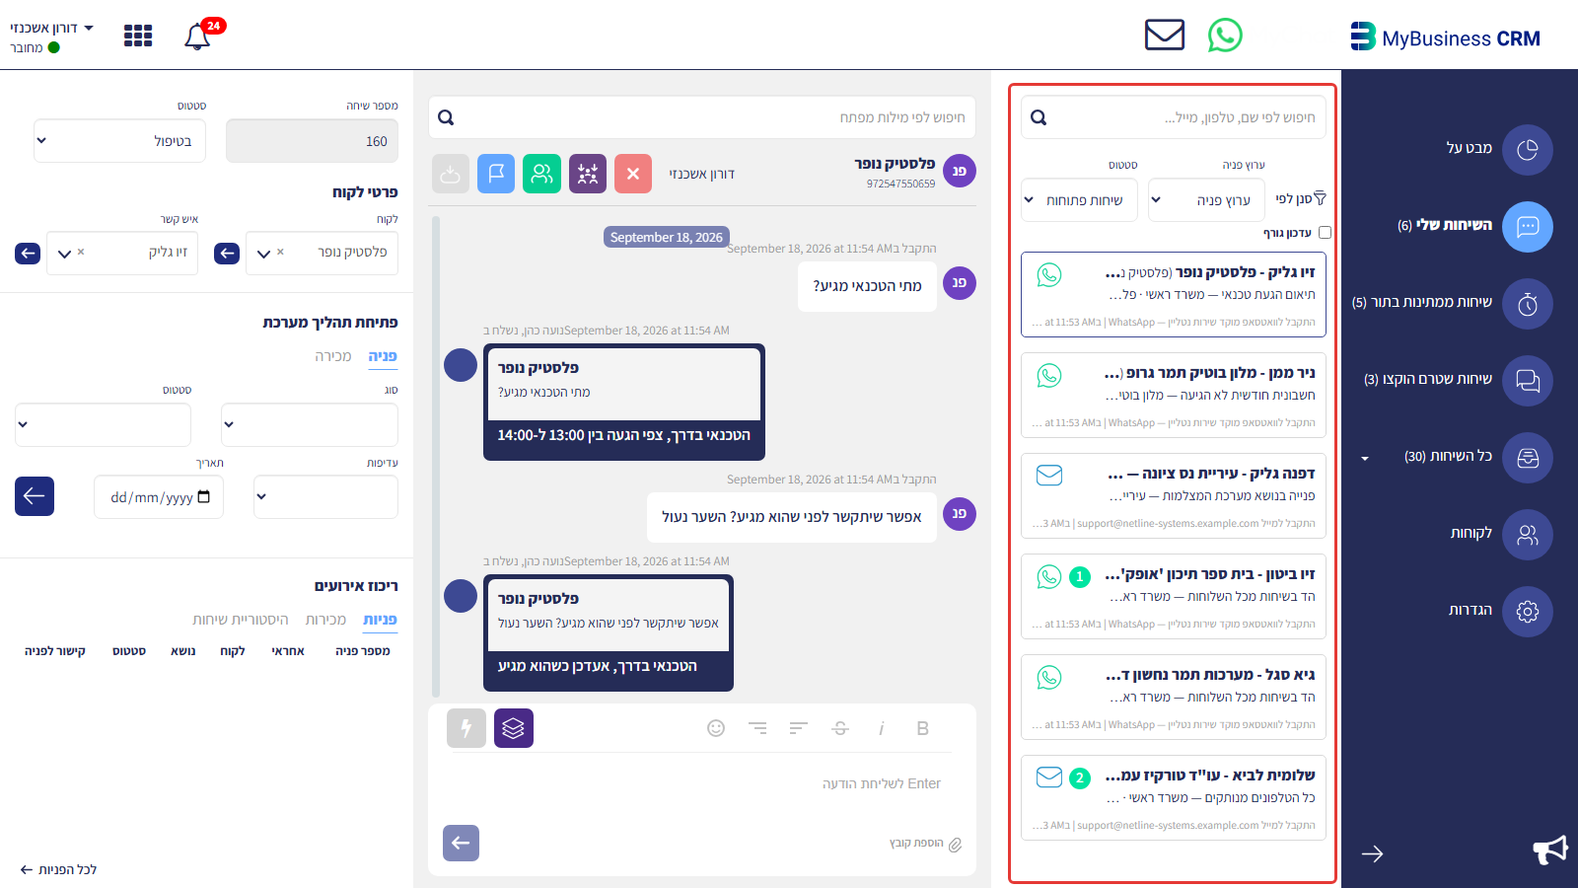Click the chat thread vertical scrollbar
Viewport: 1578px width, 888px height.
click(436, 457)
